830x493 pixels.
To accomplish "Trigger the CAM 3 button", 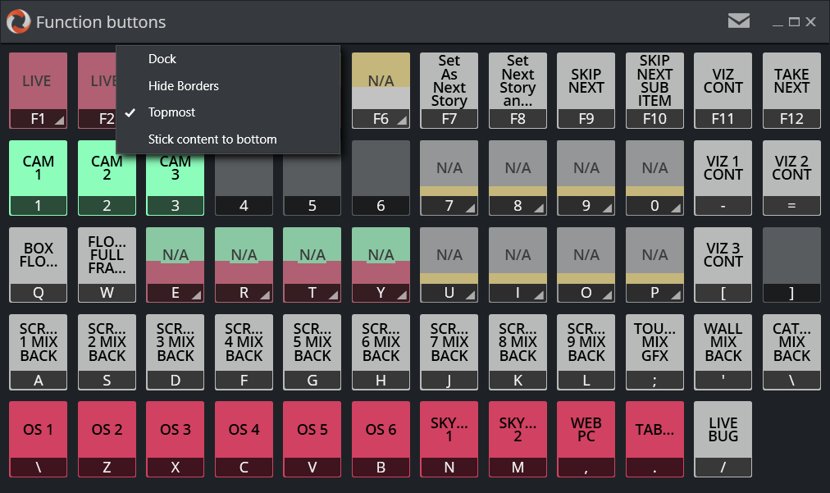I will [x=176, y=177].
